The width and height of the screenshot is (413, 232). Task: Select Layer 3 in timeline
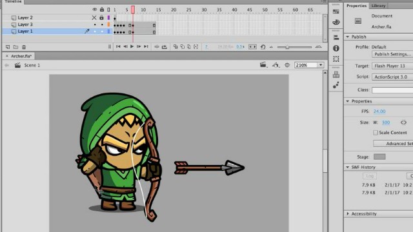click(25, 24)
